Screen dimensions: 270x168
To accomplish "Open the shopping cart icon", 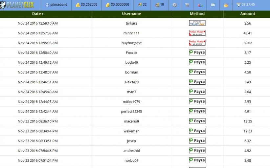I will 187,5.
